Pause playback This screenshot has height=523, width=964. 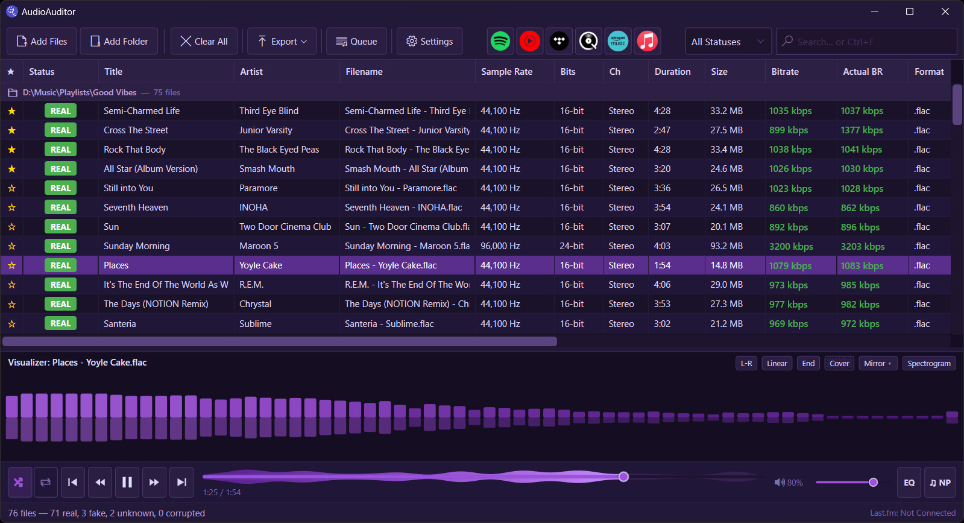point(127,482)
